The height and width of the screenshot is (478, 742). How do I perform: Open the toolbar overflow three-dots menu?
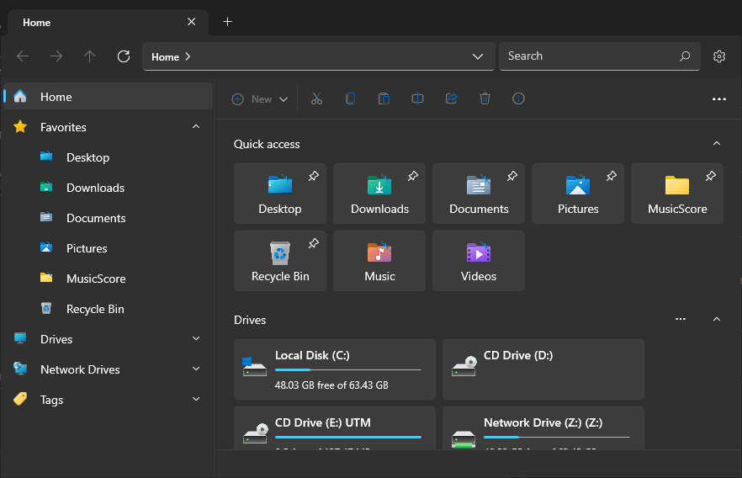(718, 99)
